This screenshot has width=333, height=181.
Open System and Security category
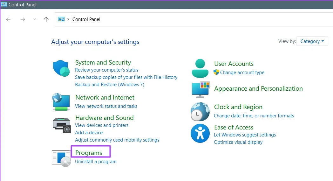tap(103, 63)
